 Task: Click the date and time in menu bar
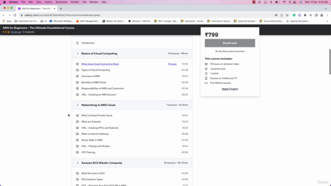tap(316, 2)
